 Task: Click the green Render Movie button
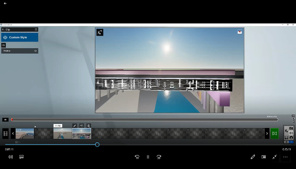point(274,133)
